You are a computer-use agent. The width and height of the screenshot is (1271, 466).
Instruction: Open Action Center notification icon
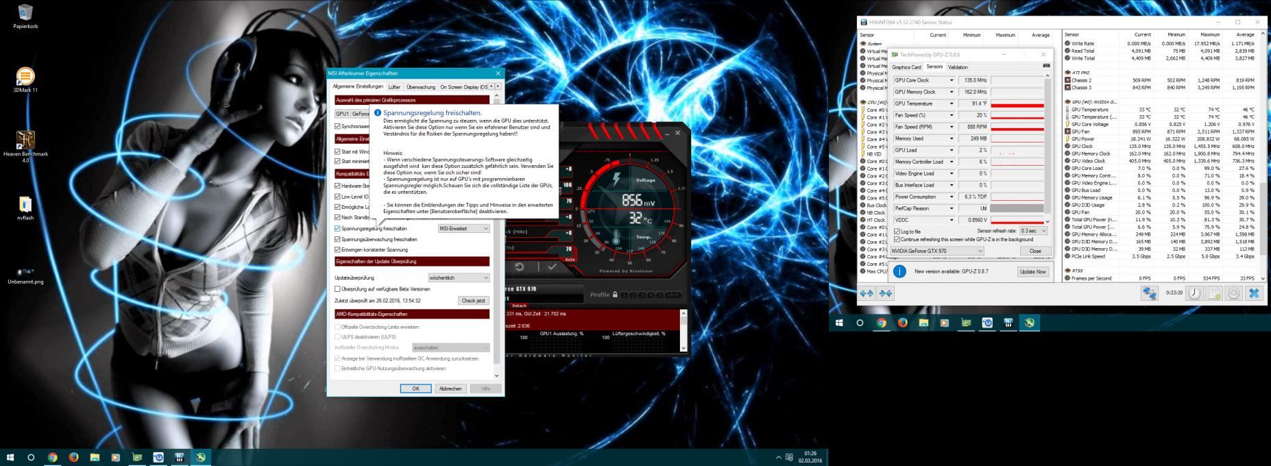pyautogui.click(x=789, y=457)
